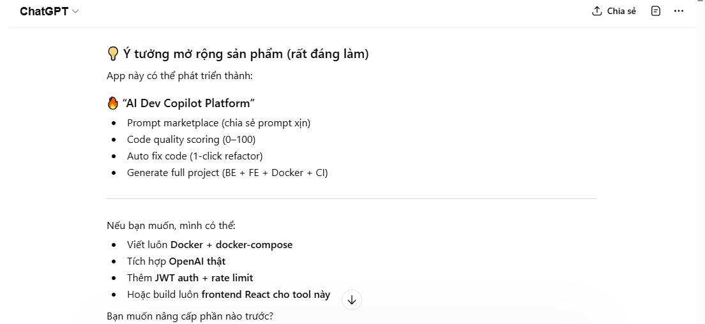
Task: Click the bold "JWT auth + rate limit" text
Action: (204, 278)
